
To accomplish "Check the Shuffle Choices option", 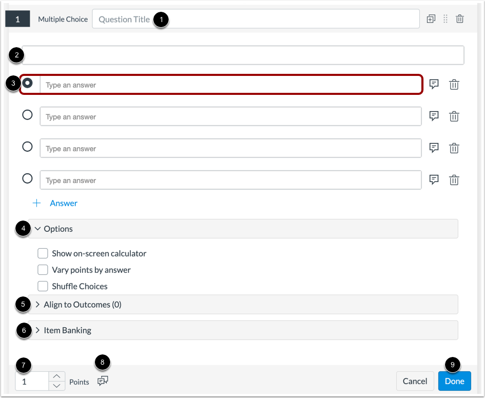I will [x=43, y=286].
